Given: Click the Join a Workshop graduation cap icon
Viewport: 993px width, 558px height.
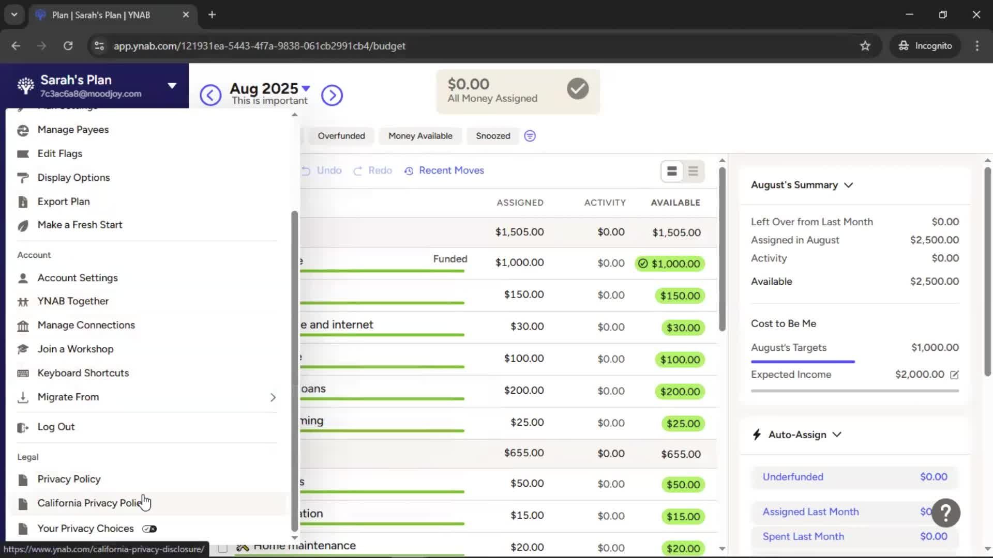Looking at the screenshot, I should (x=23, y=350).
